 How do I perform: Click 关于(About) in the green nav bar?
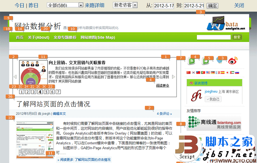tap(38, 37)
